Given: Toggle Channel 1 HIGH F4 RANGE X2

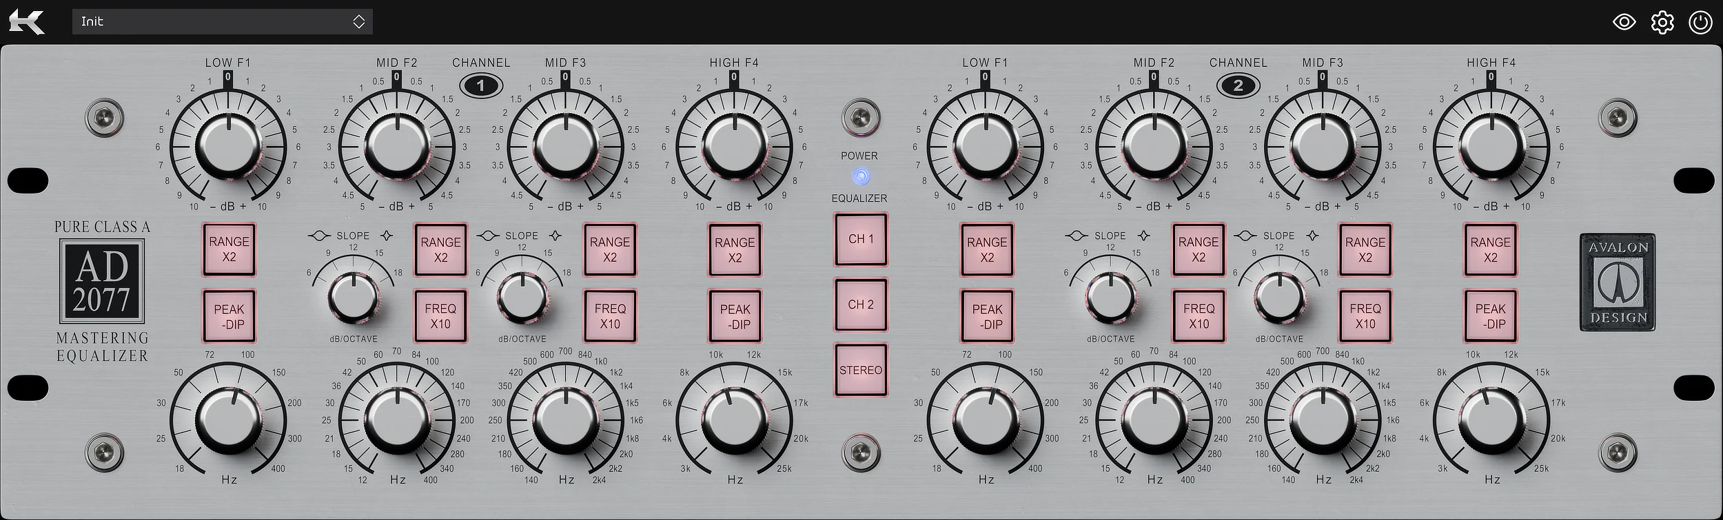Looking at the screenshot, I should point(735,249).
